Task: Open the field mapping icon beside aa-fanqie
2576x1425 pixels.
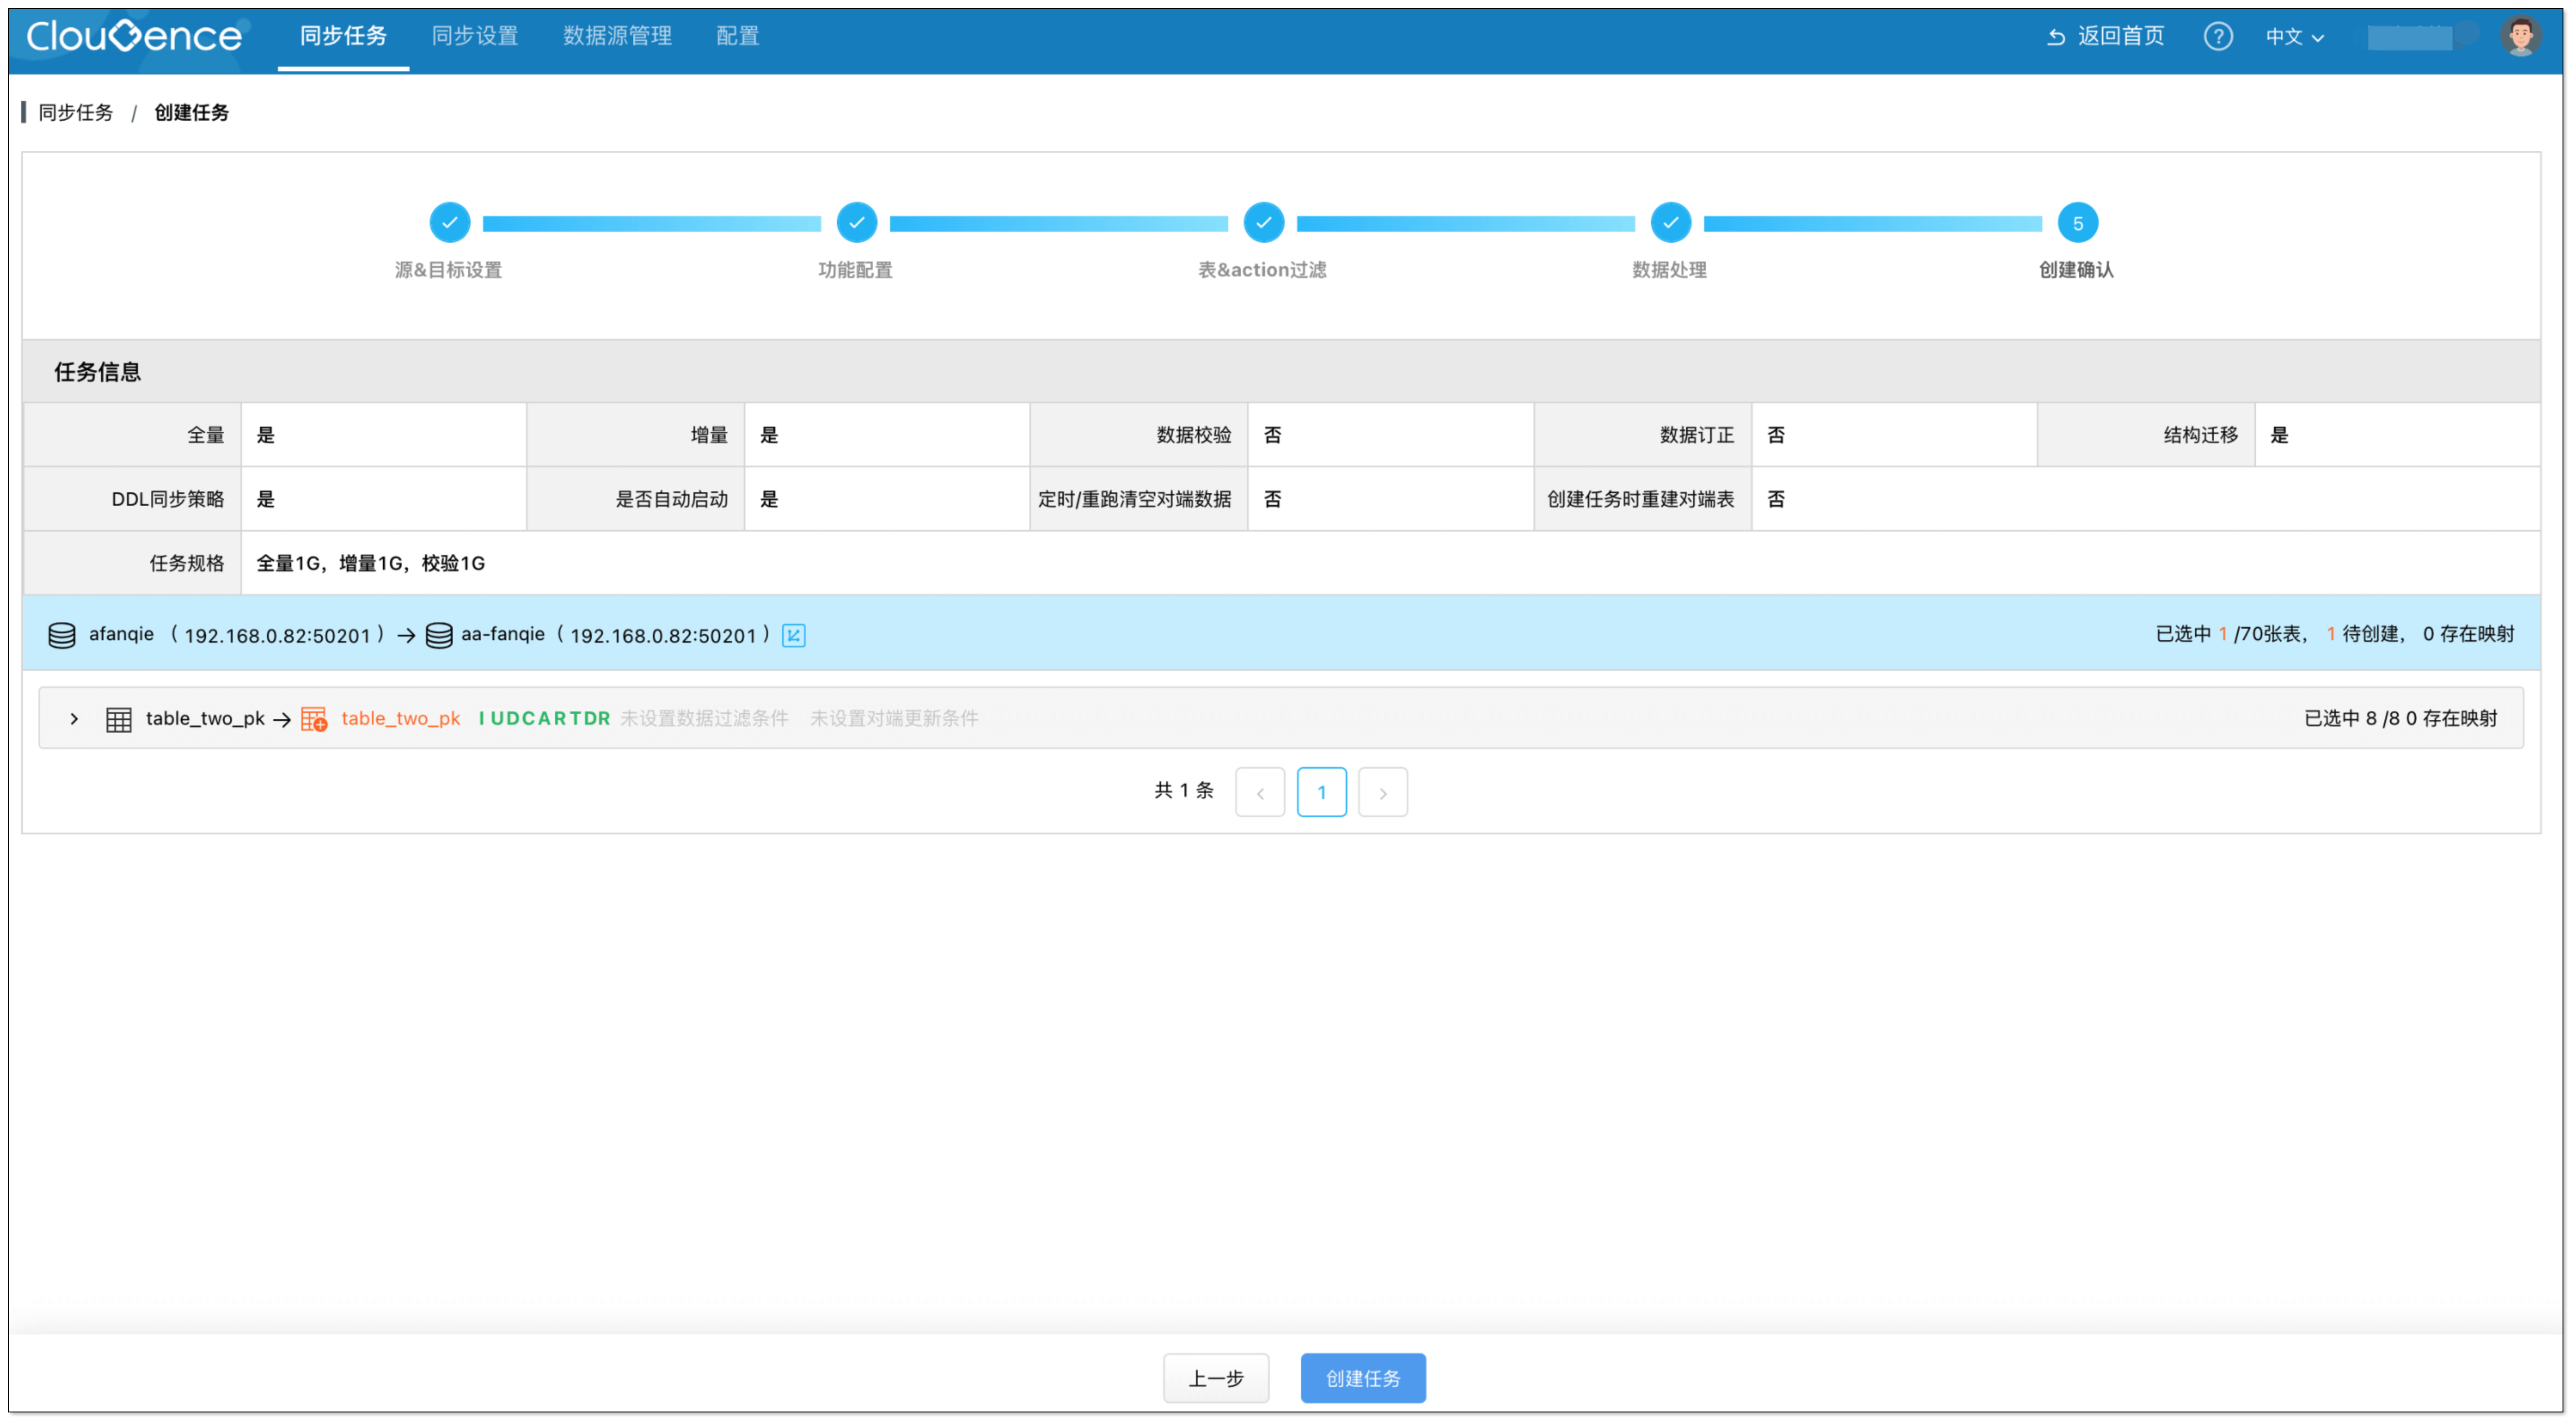Action: click(793, 635)
